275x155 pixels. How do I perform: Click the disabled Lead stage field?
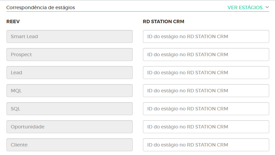pos(69,73)
